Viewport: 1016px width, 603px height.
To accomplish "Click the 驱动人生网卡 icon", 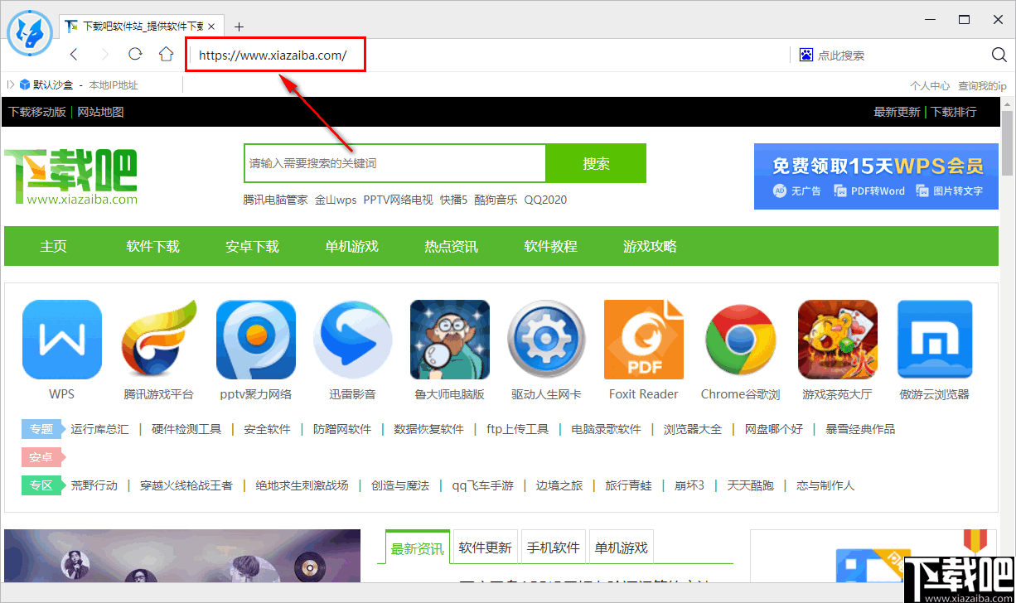I will [x=546, y=339].
